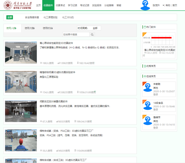Click the 热门软件 flame icon
The image size is (185, 163).
point(144,27)
